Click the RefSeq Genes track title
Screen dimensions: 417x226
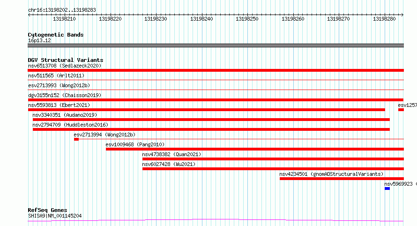[x=47, y=210]
